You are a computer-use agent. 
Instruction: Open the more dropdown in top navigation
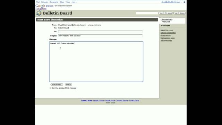pos(74,2)
